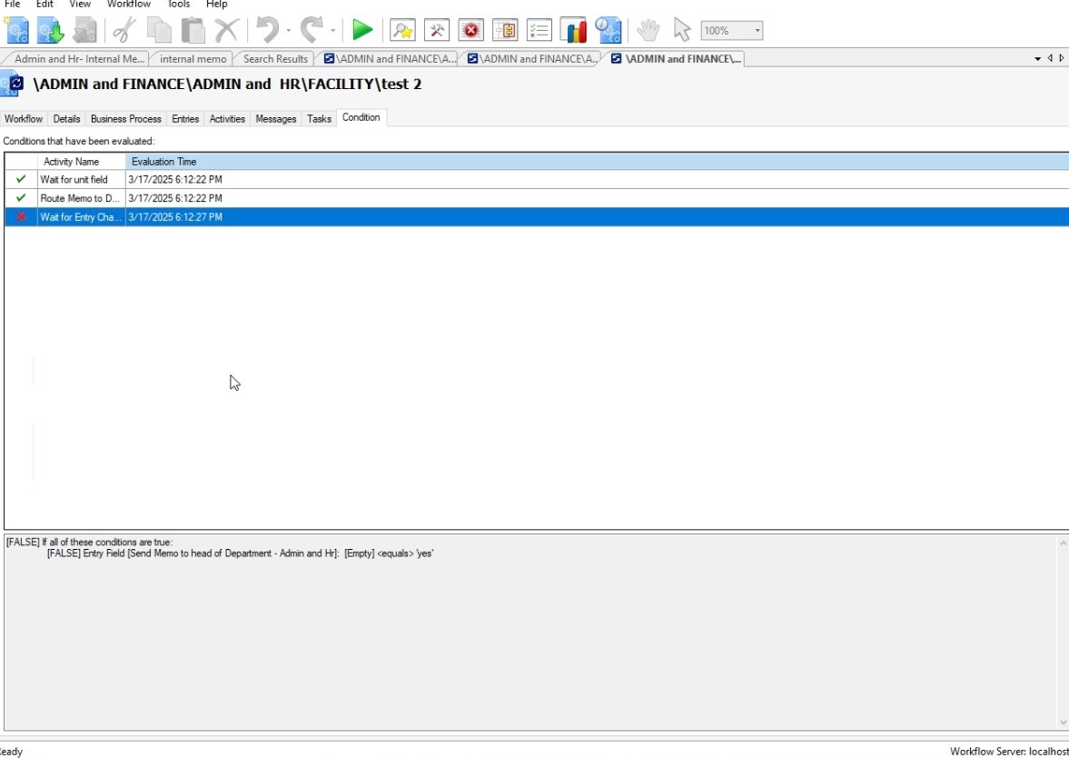Open the Workflow menu
The width and height of the screenshot is (1069, 758).
[x=128, y=5]
